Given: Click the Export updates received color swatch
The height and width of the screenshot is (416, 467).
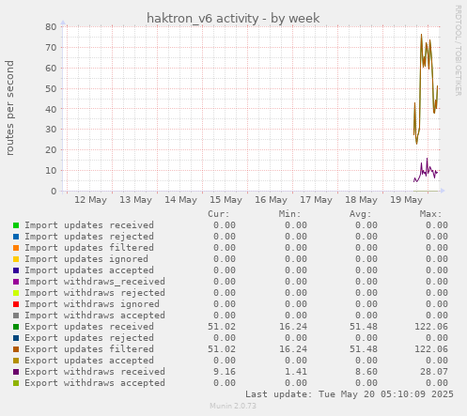Looking at the screenshot, I should [16, 327].
